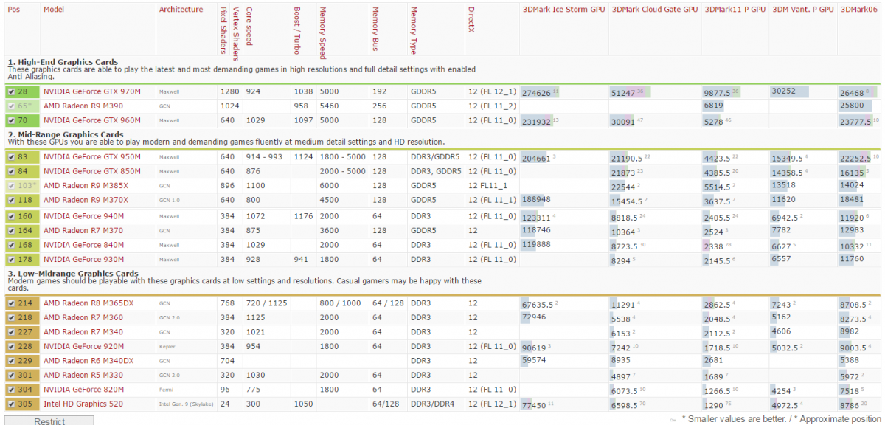This screenshot has height=425, width=885.
Task: Open AMD Radeon R8 M365DX link
Action: 88,303
